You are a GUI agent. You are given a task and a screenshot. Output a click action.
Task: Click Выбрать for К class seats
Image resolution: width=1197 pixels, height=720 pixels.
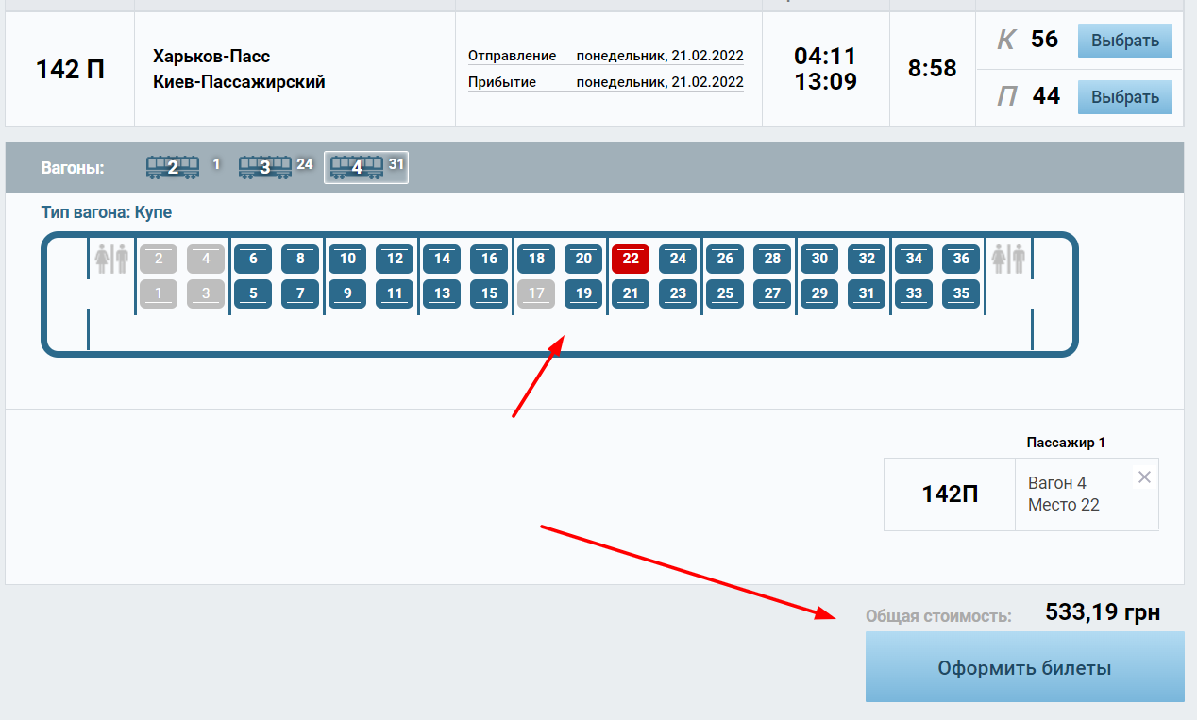click(x=1124, y=41)
